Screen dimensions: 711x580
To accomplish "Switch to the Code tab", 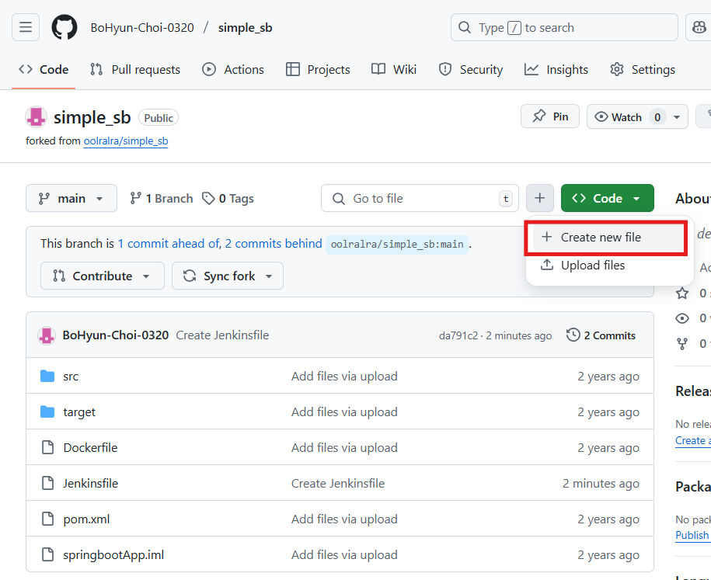I will coord(44,69).
